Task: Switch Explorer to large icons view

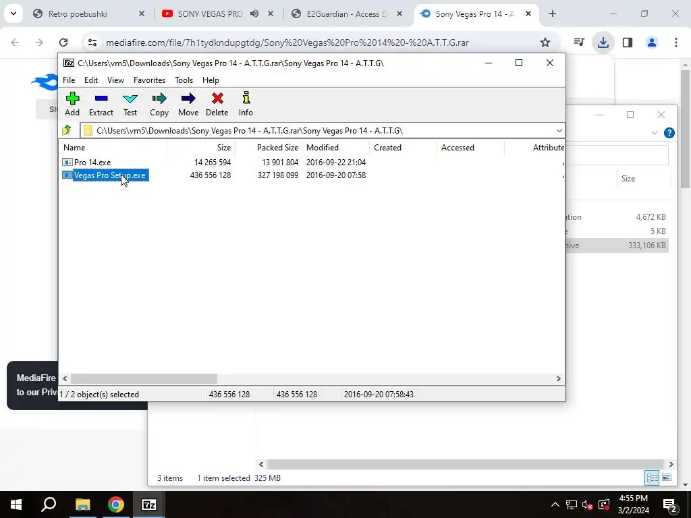Action: 667,478
